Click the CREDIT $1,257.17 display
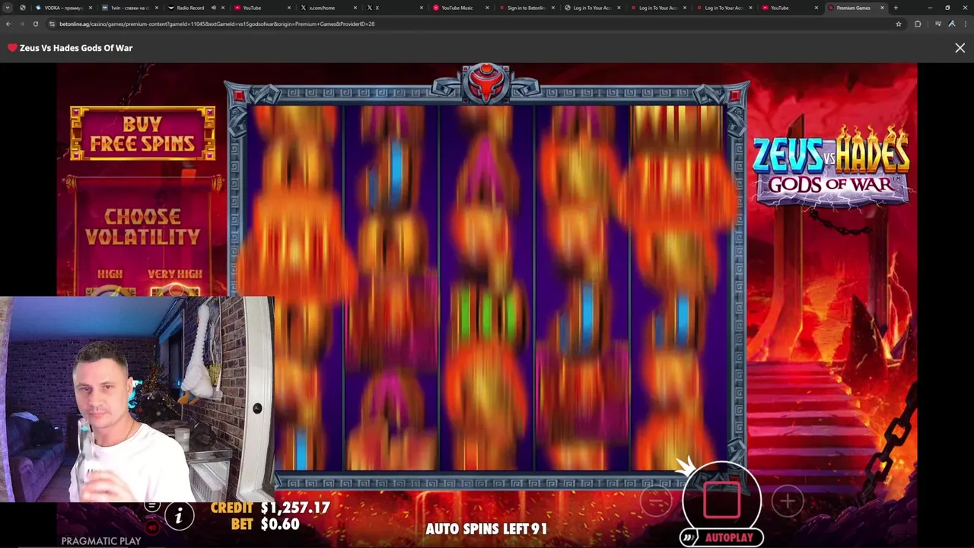 270,508
